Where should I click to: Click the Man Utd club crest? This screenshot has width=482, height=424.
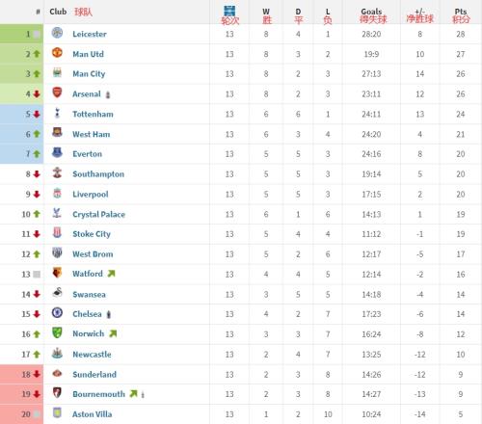point(57,53)
